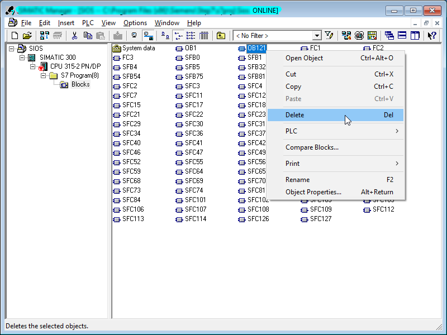Click the Up One Level folder icon
This screenshot has width=447, height=335.
pos(221,35)
